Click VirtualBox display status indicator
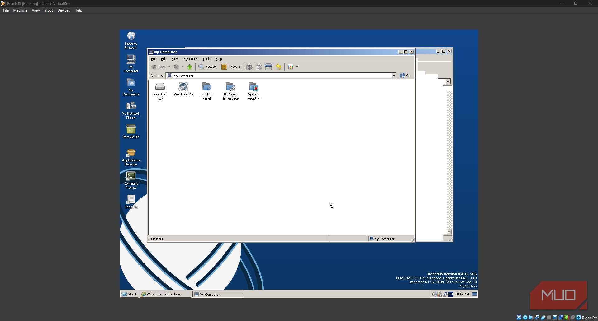The image size is (598, 321). click(555, 318)
